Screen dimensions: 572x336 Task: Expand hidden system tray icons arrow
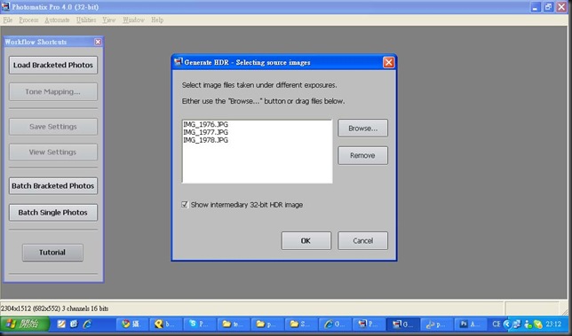coord(506,324)
